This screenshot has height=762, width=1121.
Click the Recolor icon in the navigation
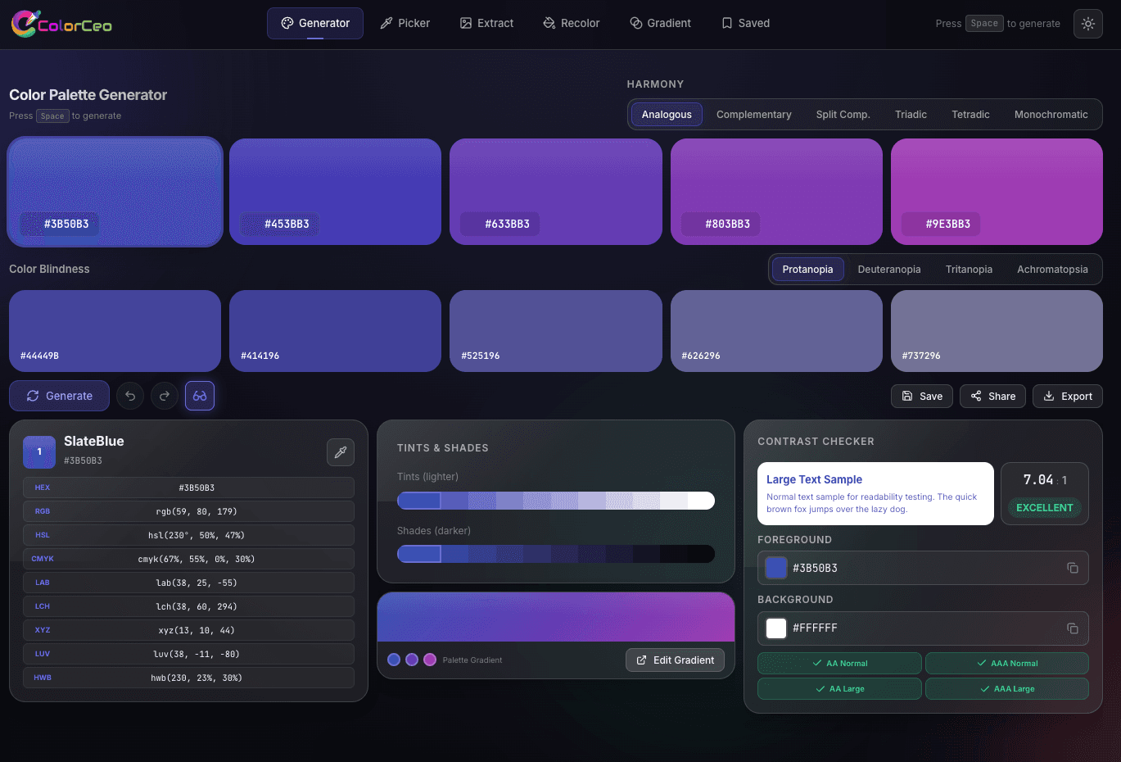tap(547, 23)
